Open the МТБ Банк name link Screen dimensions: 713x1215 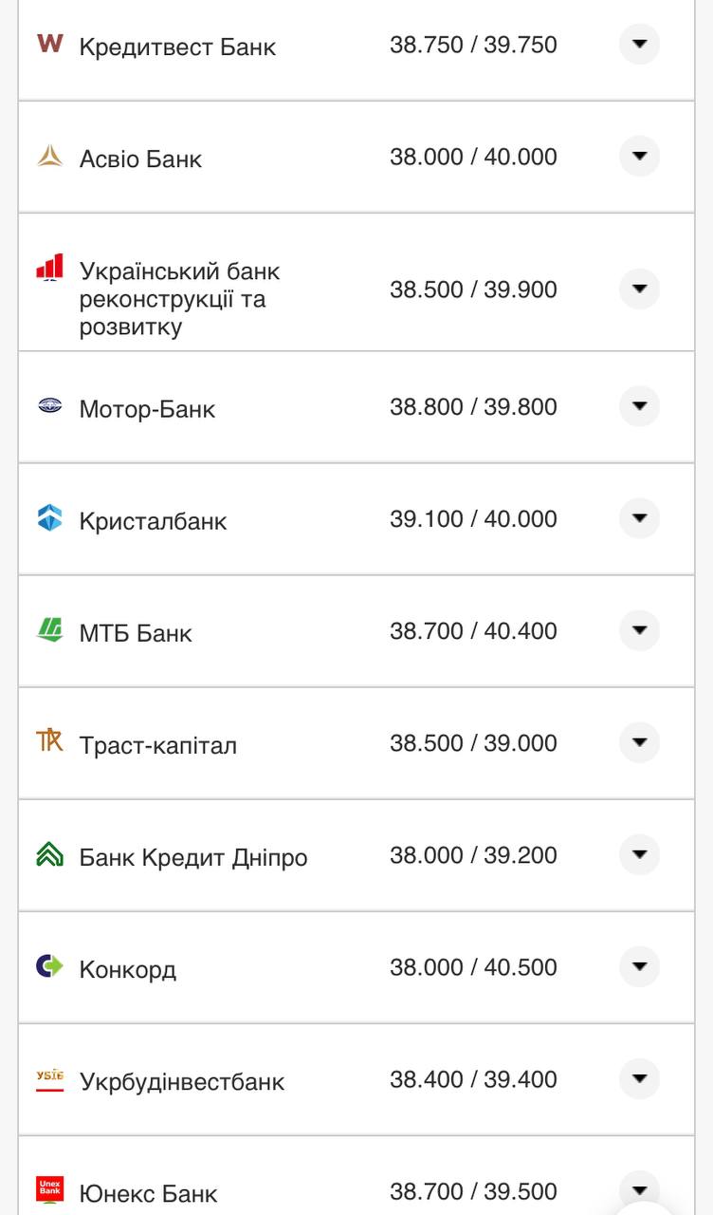(136, 633)
